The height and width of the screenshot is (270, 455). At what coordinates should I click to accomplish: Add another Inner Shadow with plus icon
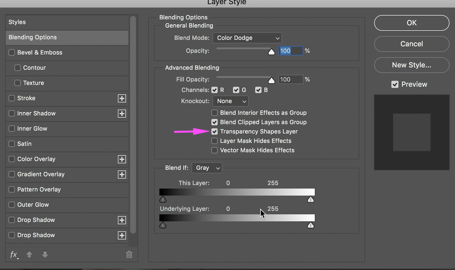(122, 113)
